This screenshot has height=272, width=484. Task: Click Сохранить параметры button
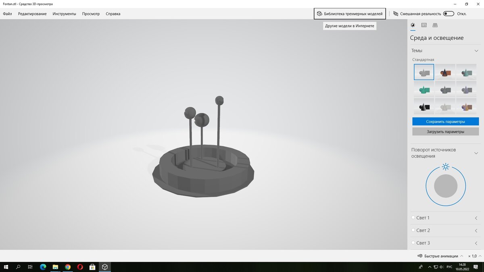click(445, 121)
